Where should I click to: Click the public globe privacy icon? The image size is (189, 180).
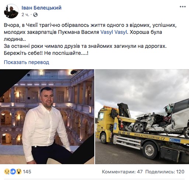(x=35, y=15)
